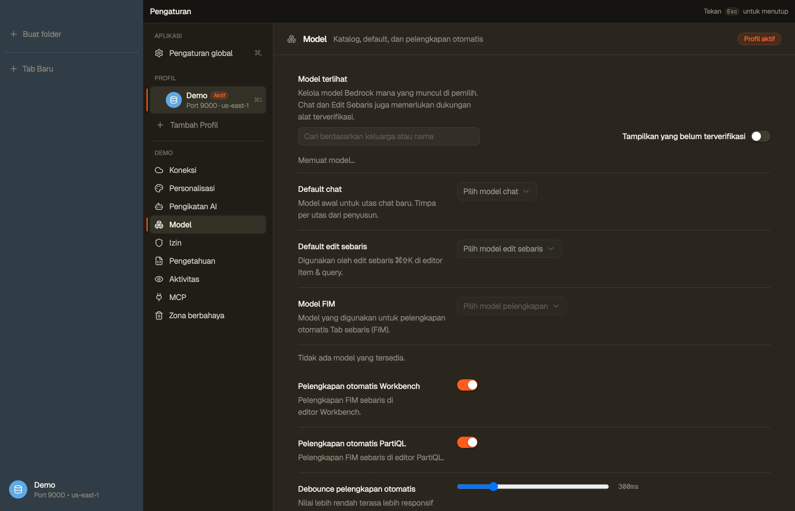The width and height of the screenshot is (795, 511).
Task: Open Pengaturan global settings
Action: [x=208, y=53]
